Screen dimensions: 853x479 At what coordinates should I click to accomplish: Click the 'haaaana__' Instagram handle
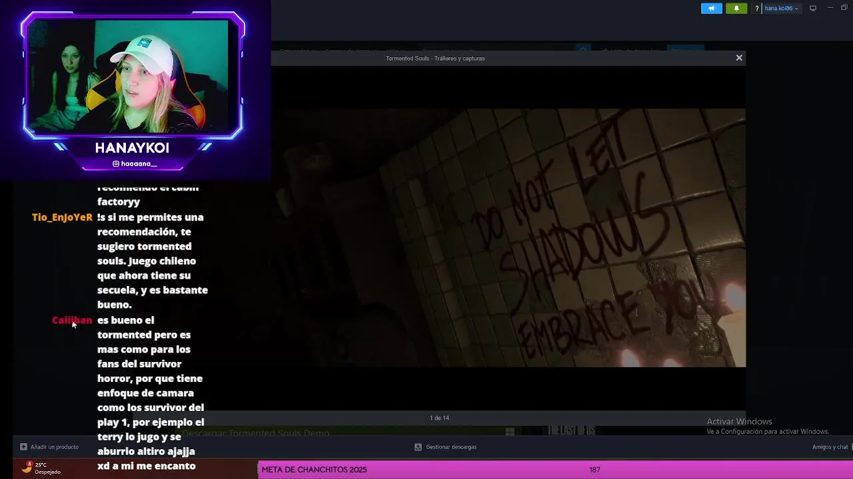tap(134, 164)
